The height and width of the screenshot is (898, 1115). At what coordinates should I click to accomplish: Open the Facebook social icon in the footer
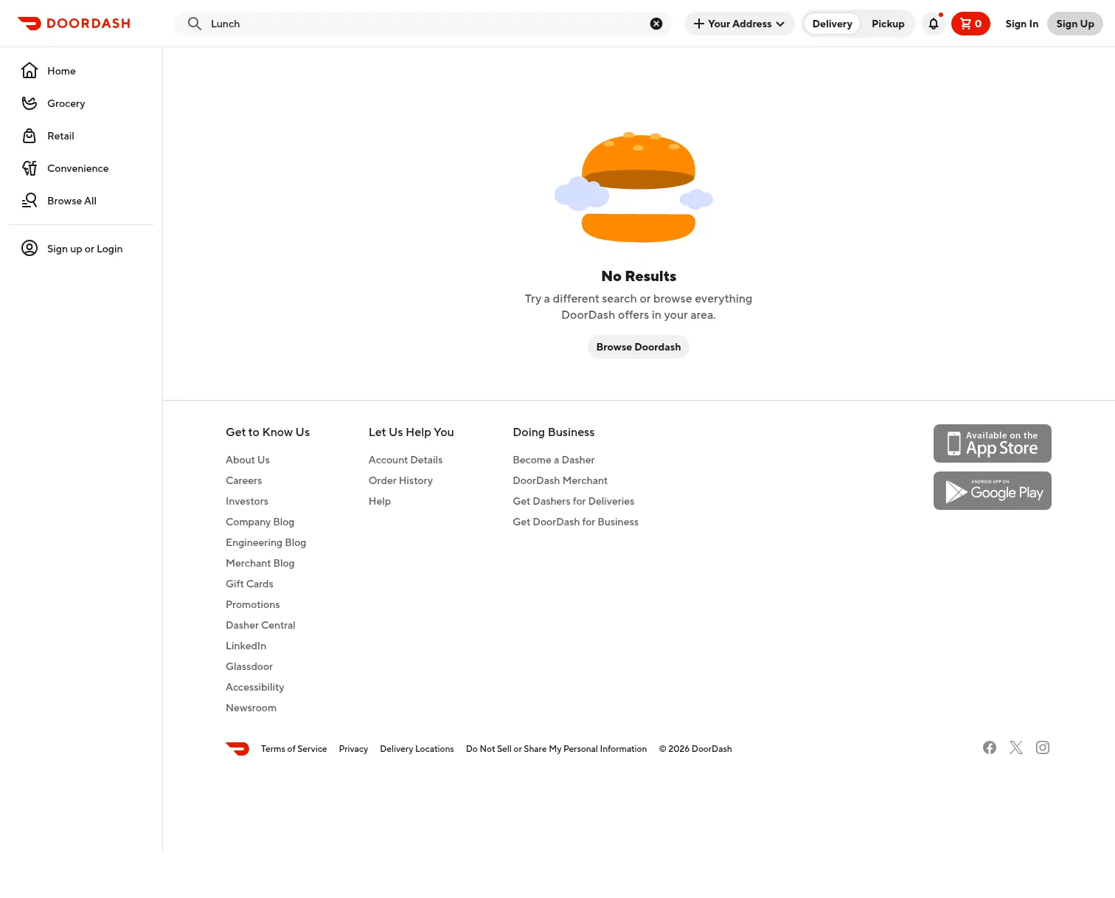click(990, 747)
